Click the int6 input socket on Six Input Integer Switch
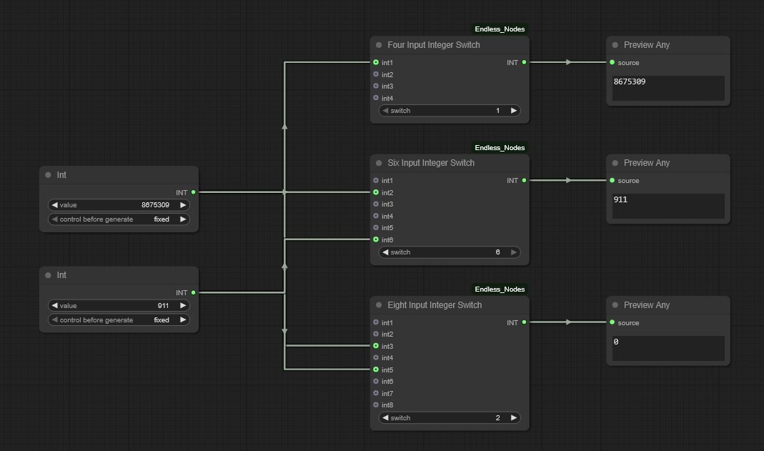 coord(376,239)
